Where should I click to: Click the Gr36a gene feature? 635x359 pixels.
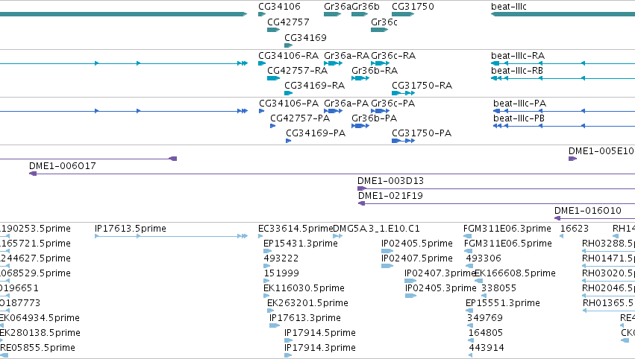[x=333, y=14]
